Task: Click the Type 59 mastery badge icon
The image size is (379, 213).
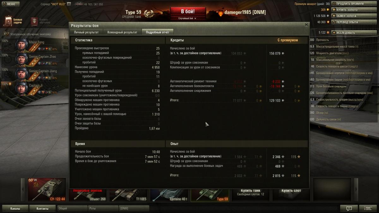Action: click(x=149, y=13)
